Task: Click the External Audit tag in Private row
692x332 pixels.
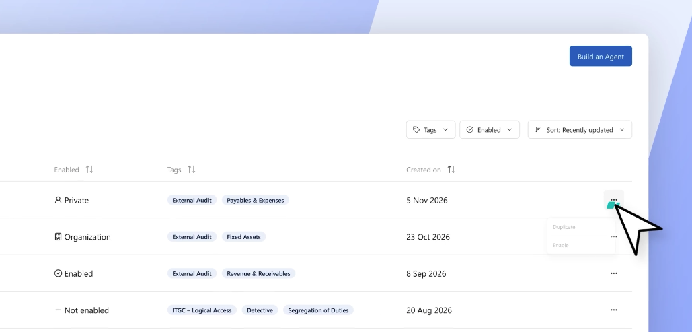Action: tap(192, 200)
